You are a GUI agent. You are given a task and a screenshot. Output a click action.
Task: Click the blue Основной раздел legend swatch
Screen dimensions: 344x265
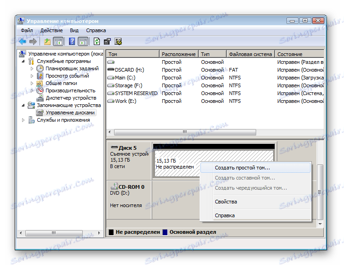point(165,232)
